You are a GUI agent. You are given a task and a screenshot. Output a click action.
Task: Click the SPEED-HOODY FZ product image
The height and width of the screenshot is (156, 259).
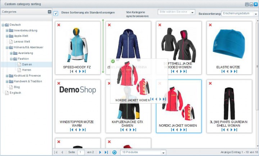78,45
